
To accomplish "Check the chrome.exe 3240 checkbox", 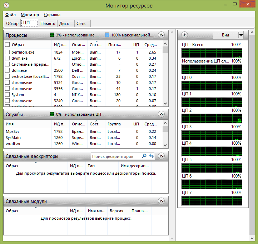I will tap(7, 101).
